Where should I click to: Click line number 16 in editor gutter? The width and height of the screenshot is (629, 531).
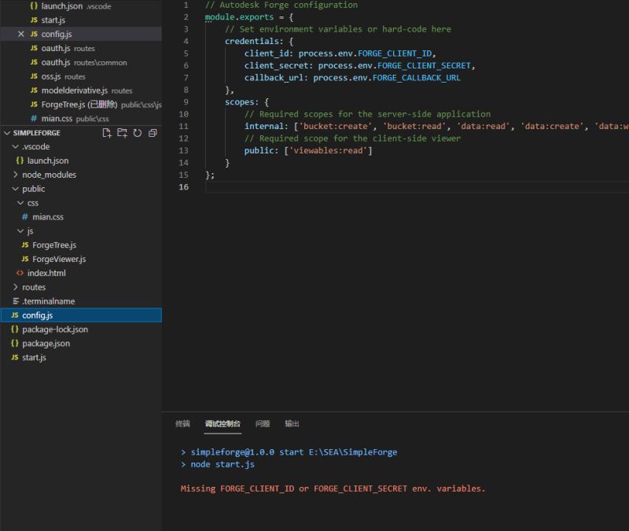click(184, 187)
